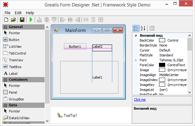195x126 pixels.
Task: Click the Align bottoms toolbar icon
Action: tap(39, 20)
